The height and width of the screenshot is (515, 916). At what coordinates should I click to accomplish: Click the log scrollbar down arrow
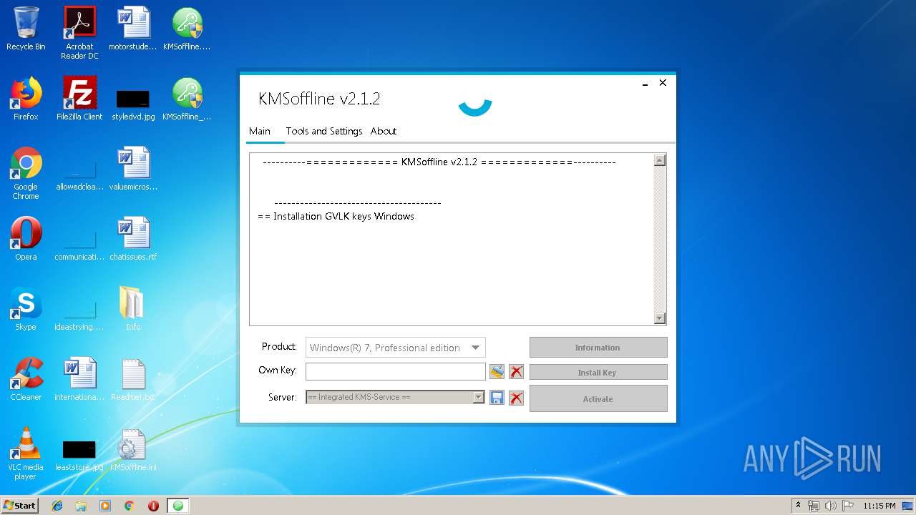click(660, 318)
